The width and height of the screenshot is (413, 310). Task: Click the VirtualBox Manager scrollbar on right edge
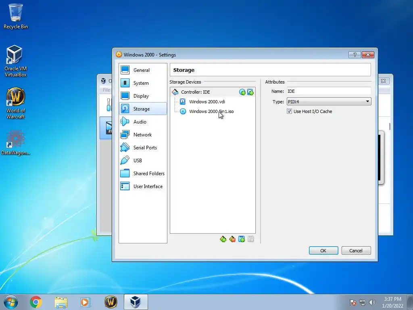(x=390, y=126)
